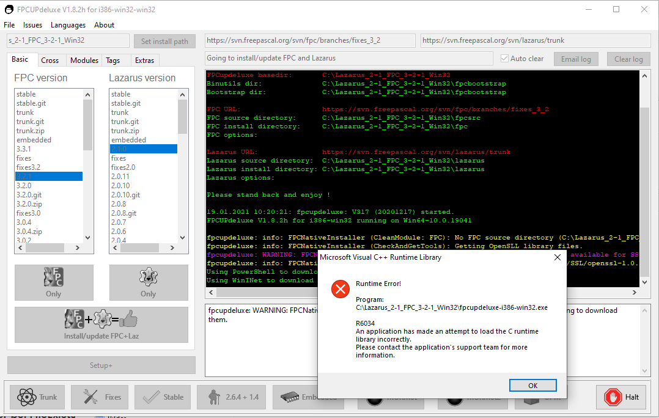659x418 pixels.
Task: Select '2.0.7' in the Lazarus version list
Action: tap(119, 222)
